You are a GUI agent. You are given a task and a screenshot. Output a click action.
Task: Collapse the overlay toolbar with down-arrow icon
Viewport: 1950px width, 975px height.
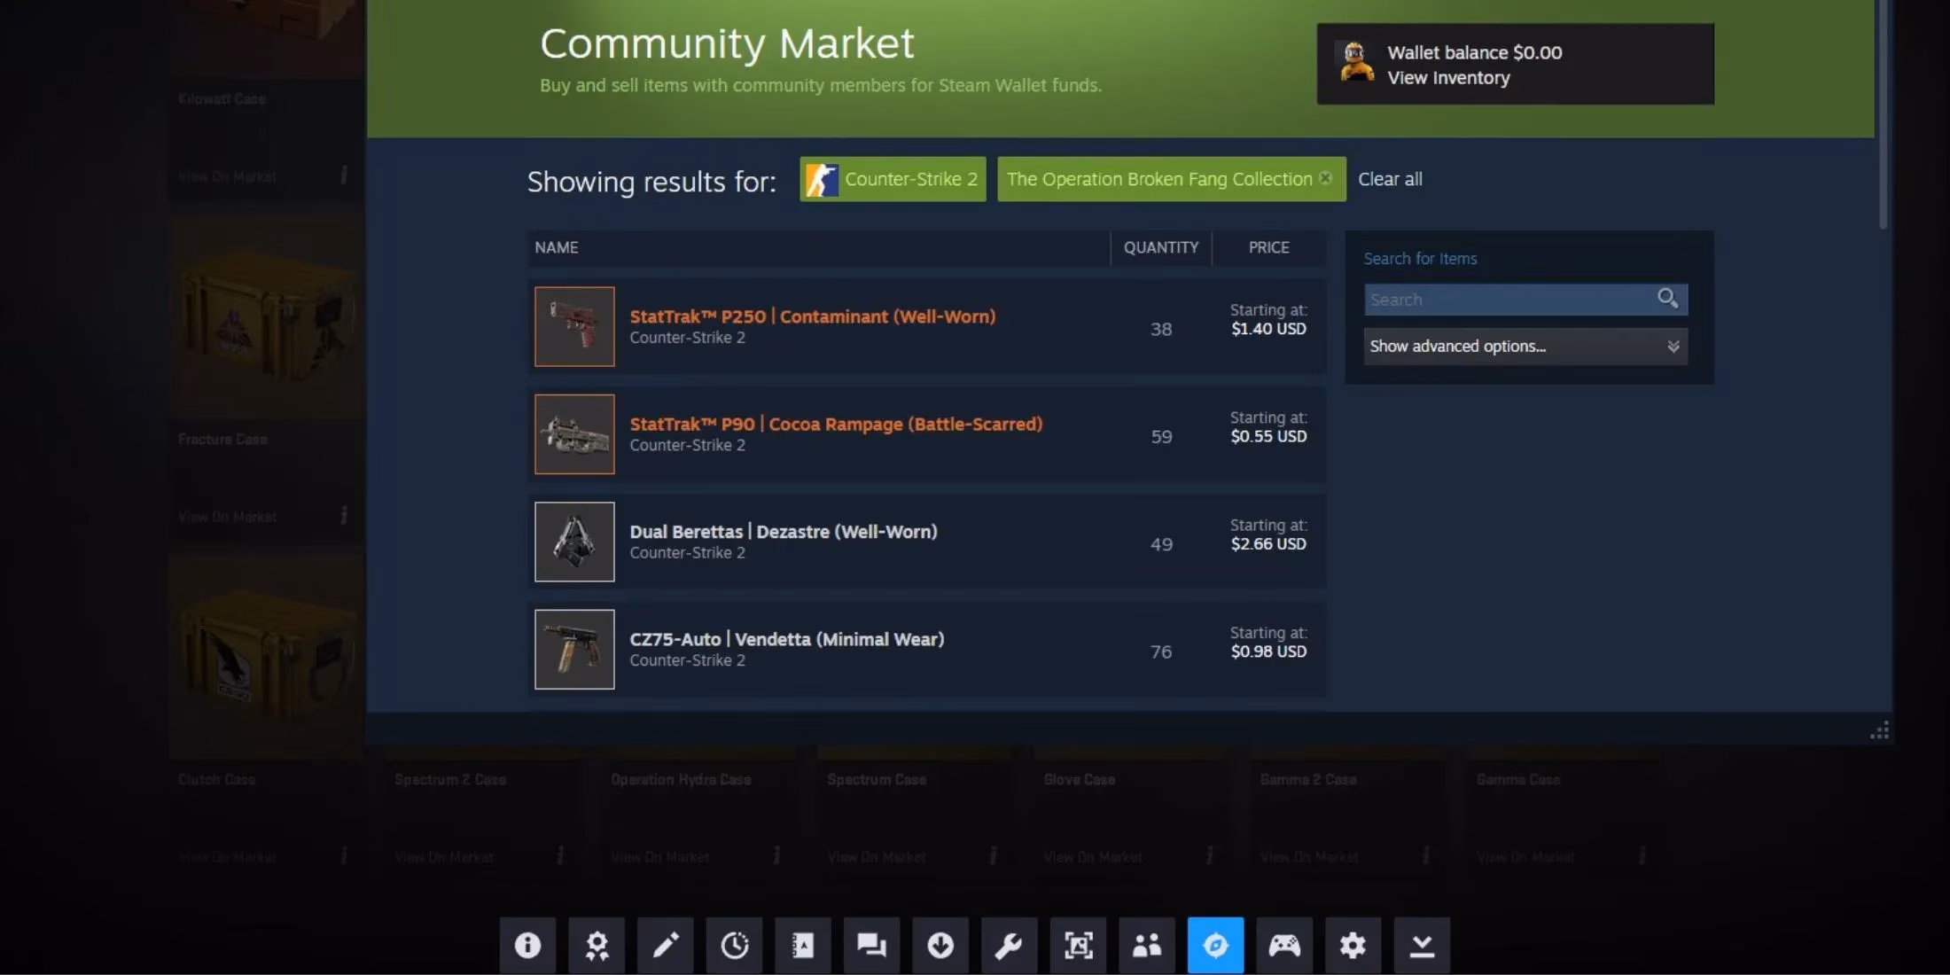1422,946
